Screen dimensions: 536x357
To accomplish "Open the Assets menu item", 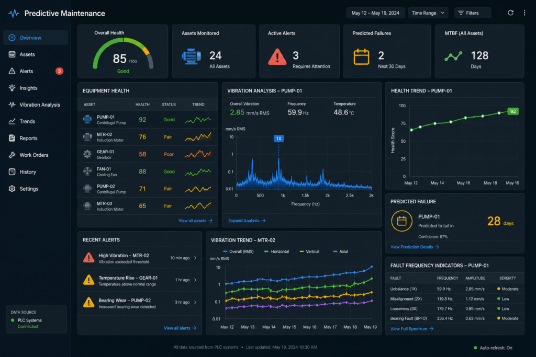I will click(36, 54).
